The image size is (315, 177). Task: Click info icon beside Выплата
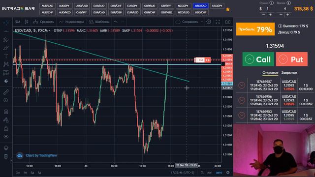(x=280, y=26)
